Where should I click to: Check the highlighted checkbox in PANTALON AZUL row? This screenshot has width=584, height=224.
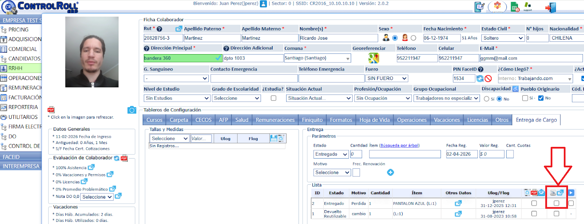(x=556, y=203)
